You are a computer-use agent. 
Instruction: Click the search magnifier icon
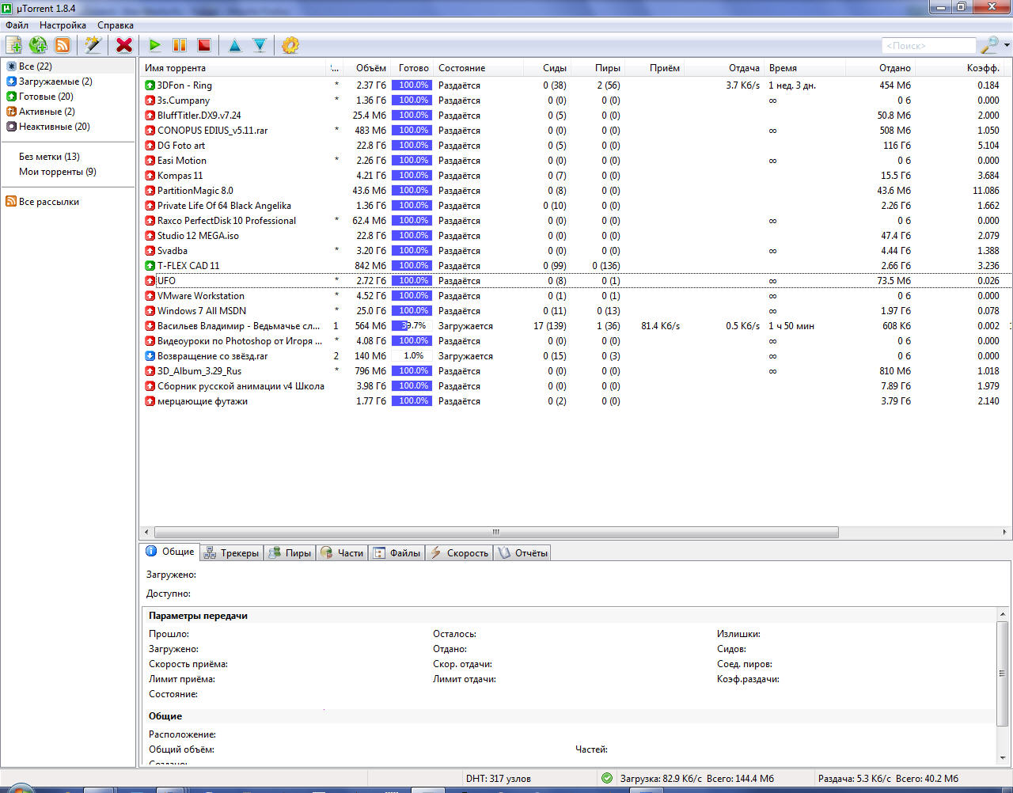(989, 45)
